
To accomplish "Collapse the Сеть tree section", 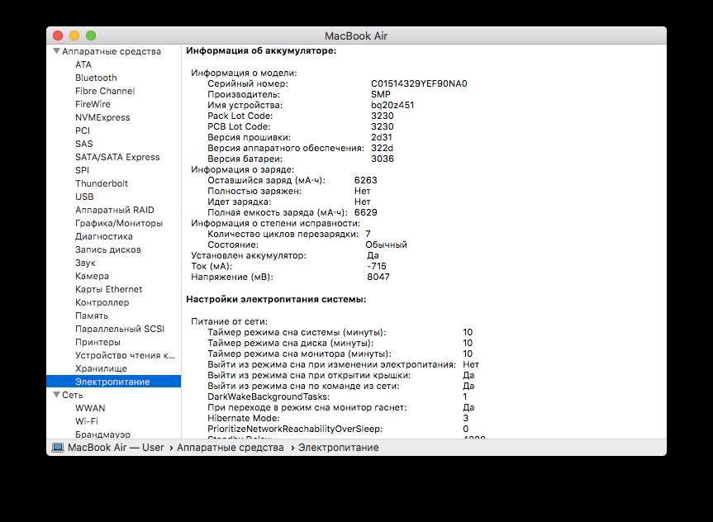I will 56,394.
